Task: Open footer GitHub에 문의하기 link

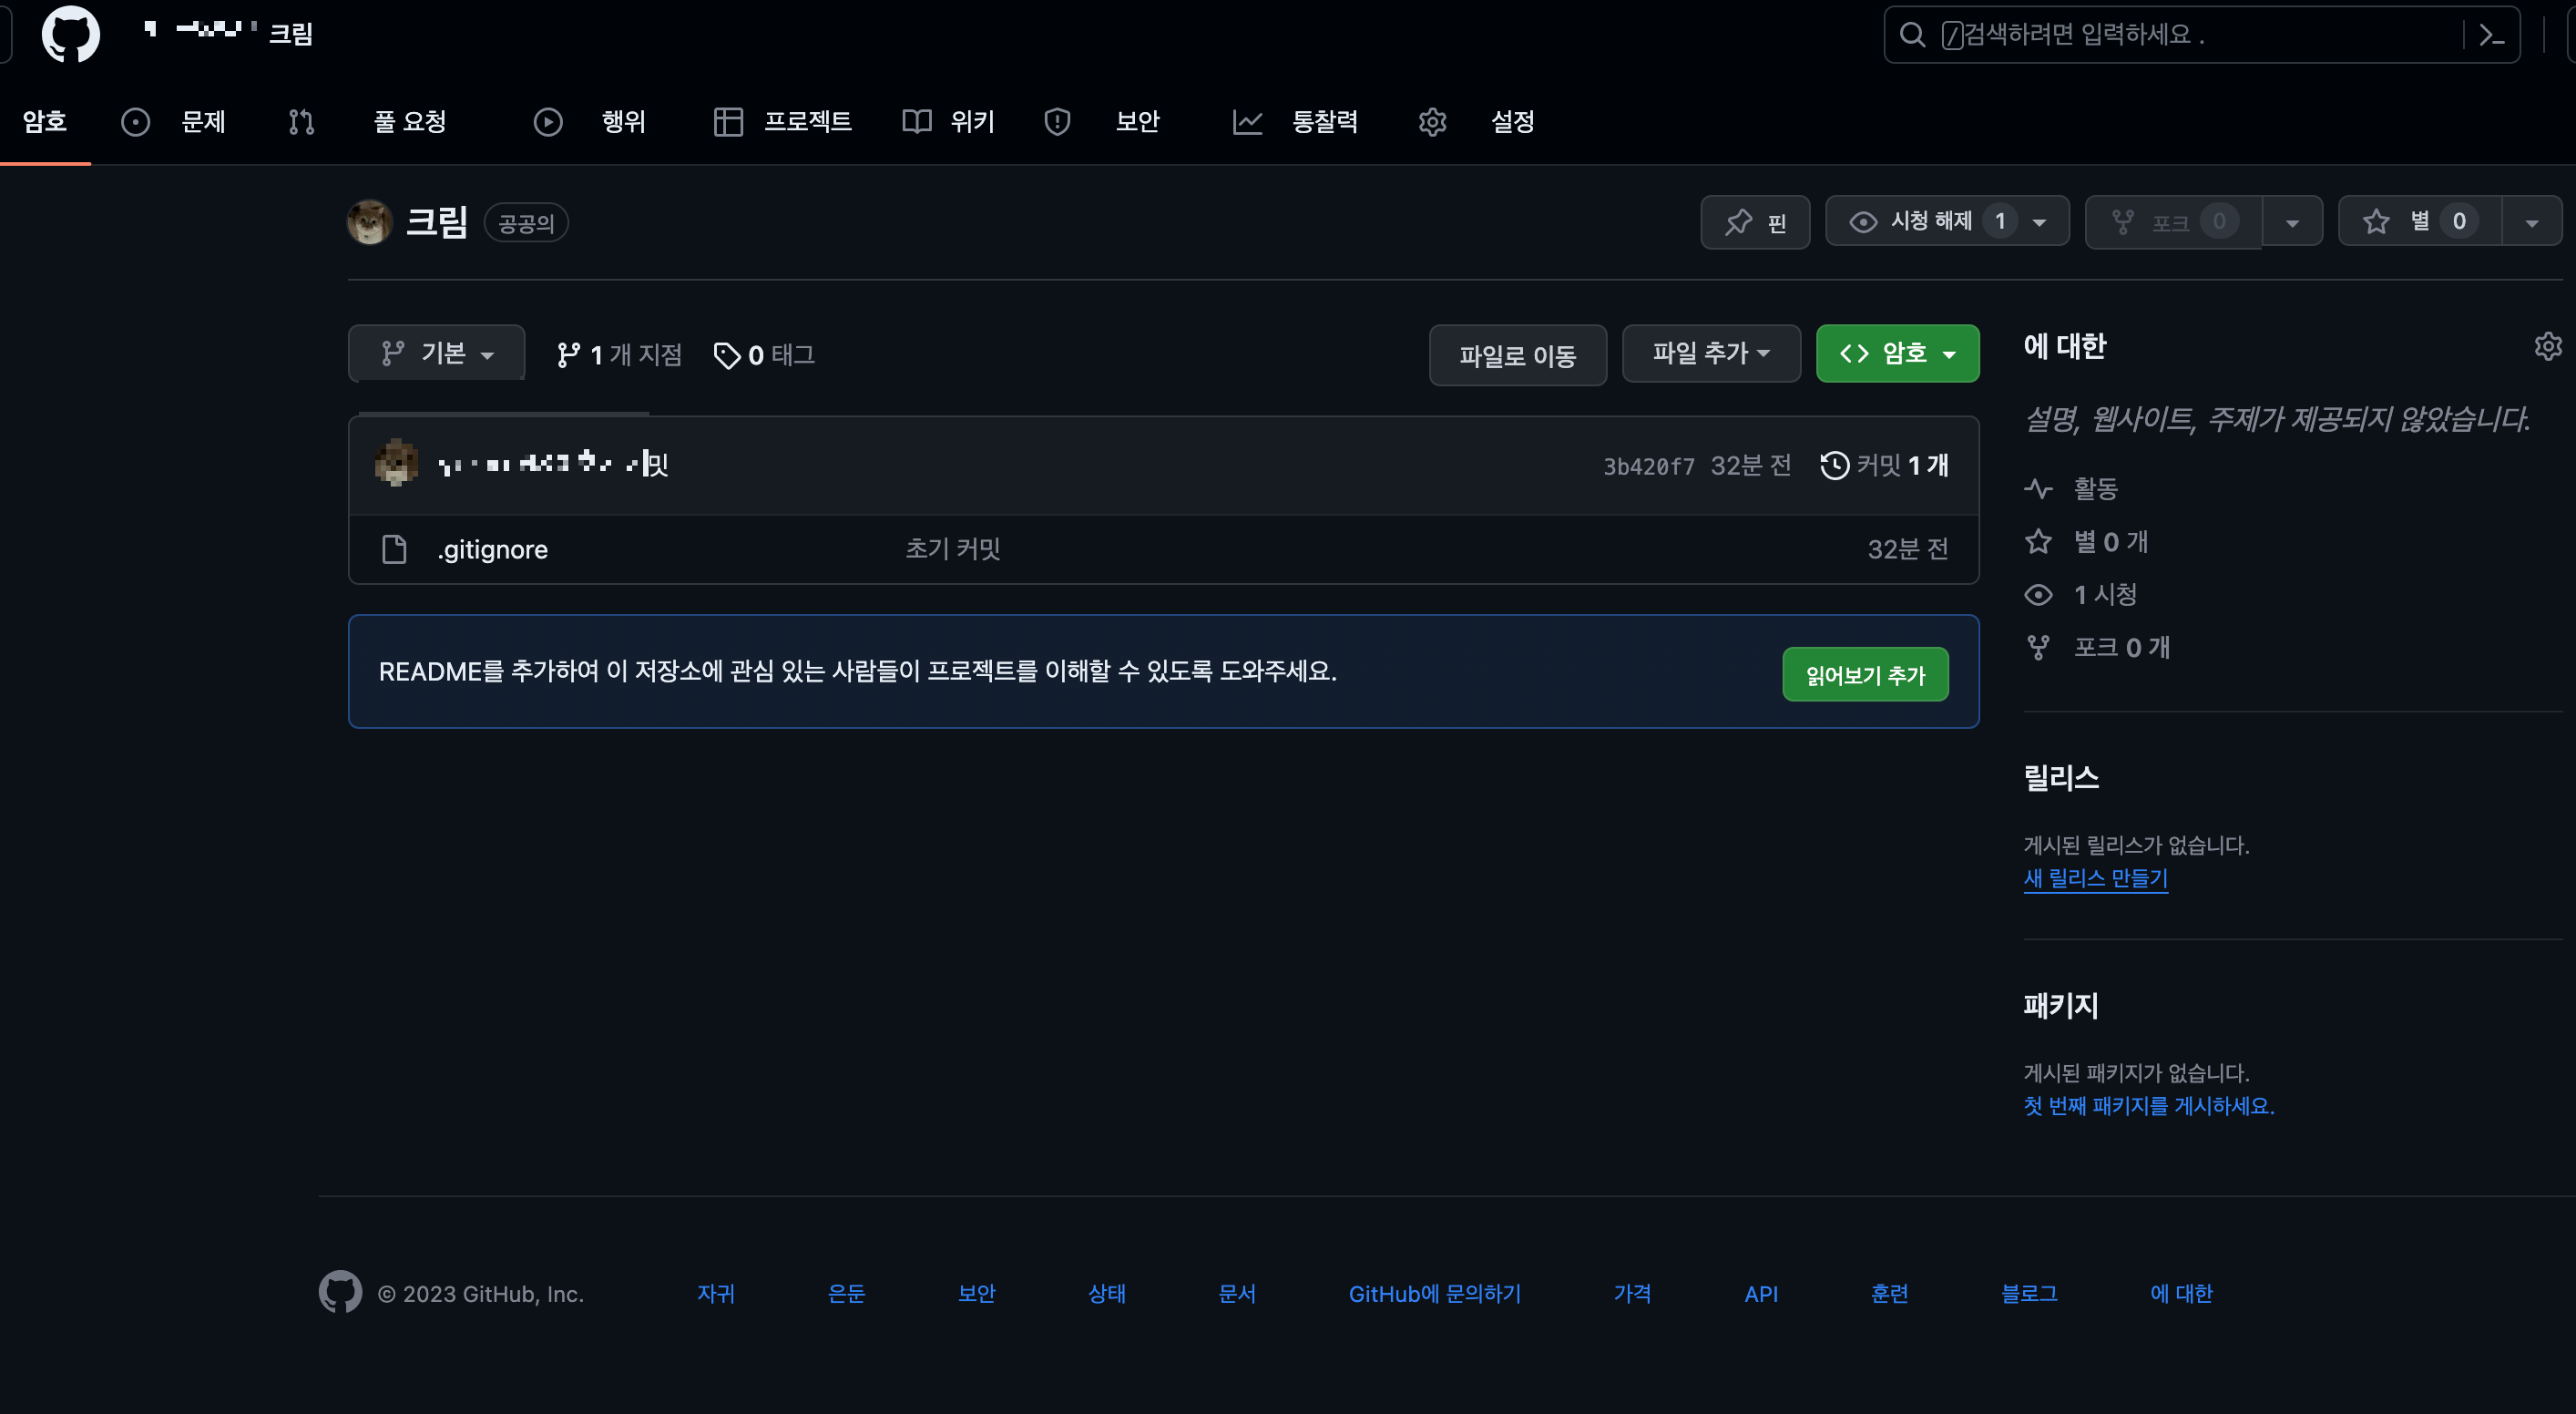Action: point(1434,1293)
